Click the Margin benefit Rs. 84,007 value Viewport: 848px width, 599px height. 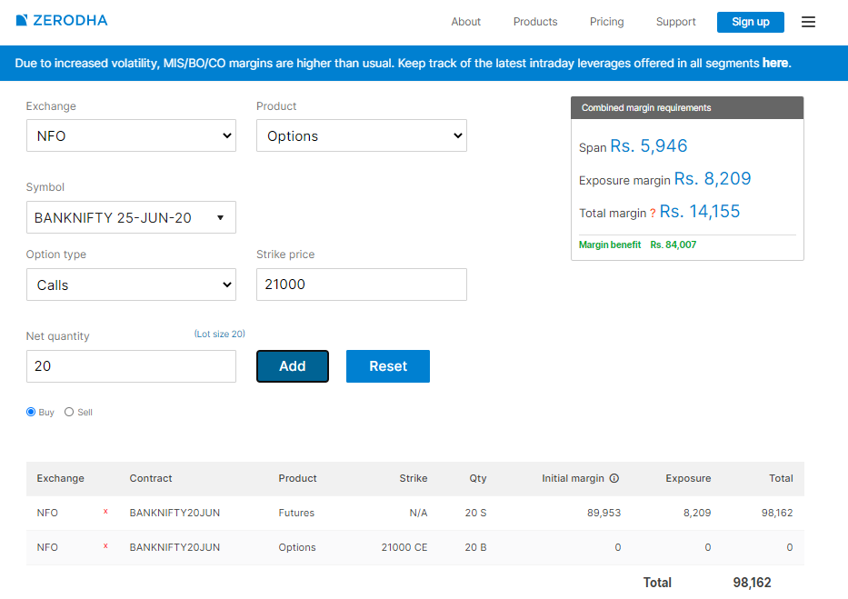pos(673,245)
